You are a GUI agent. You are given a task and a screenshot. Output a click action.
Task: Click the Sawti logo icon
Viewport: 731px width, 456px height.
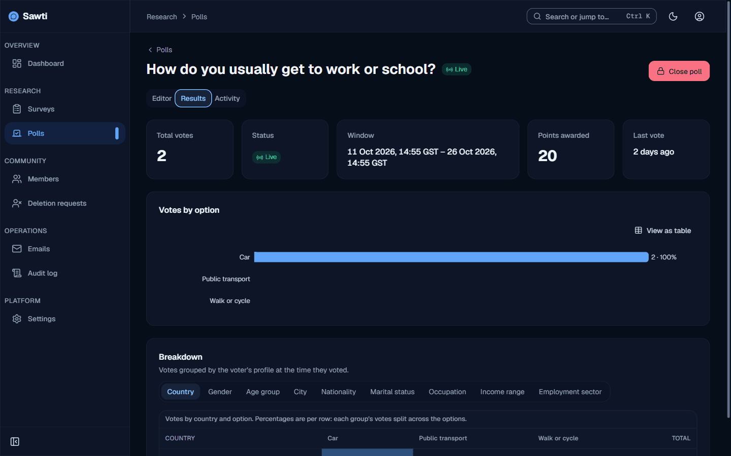[x=14, y=16]
